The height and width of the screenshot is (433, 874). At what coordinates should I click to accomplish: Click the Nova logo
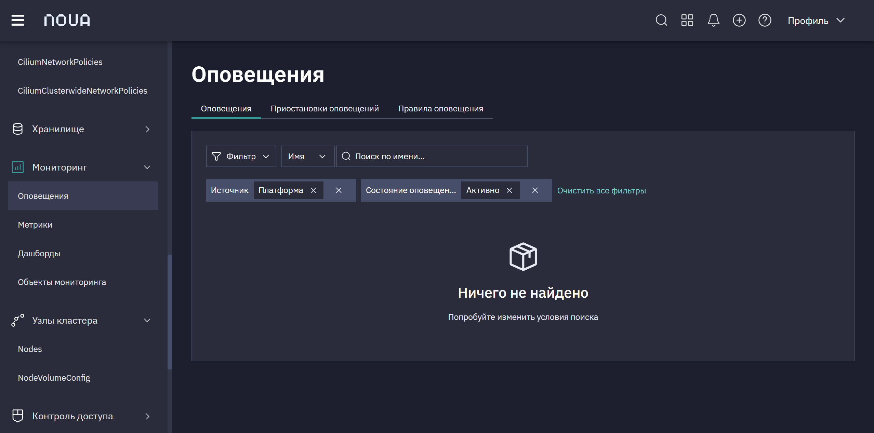click(67, 21)
